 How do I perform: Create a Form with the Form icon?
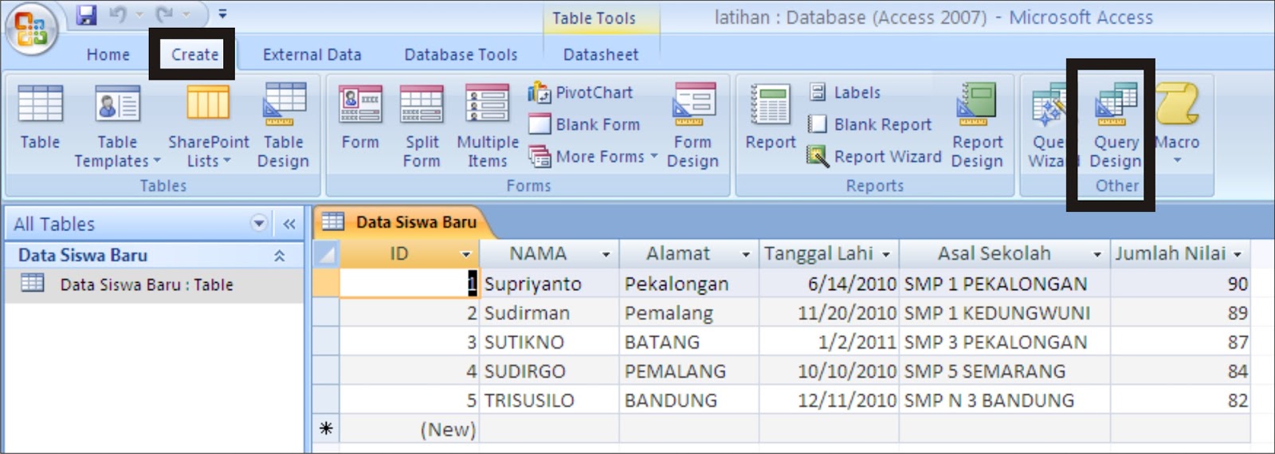(360, 118)
